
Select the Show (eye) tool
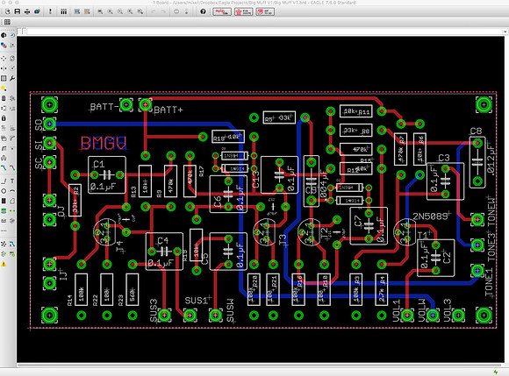[x=12, y=35]
